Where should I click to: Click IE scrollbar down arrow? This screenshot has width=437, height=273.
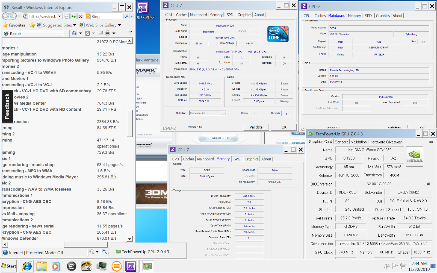tap(130, 239)
